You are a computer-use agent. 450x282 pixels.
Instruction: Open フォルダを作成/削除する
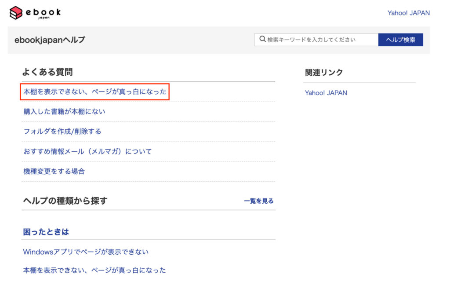tap(62, 132)
